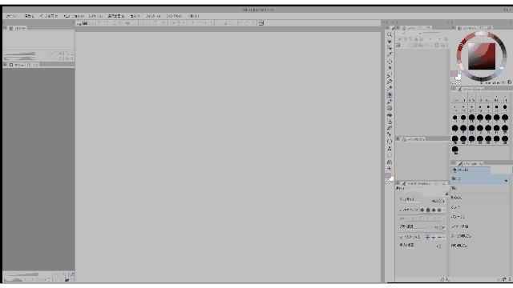Select the second-to-last eraser in sub tool list

tap(480, 236)
